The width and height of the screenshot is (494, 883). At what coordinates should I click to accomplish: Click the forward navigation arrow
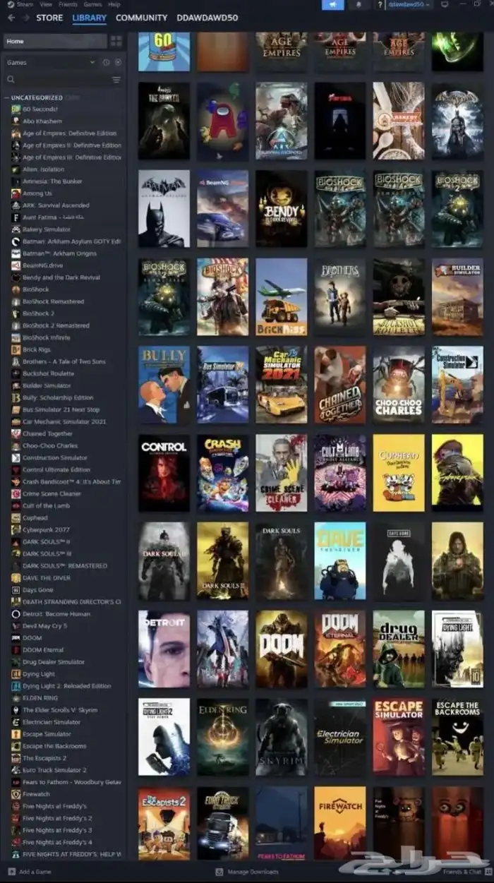tap(24, 18)
